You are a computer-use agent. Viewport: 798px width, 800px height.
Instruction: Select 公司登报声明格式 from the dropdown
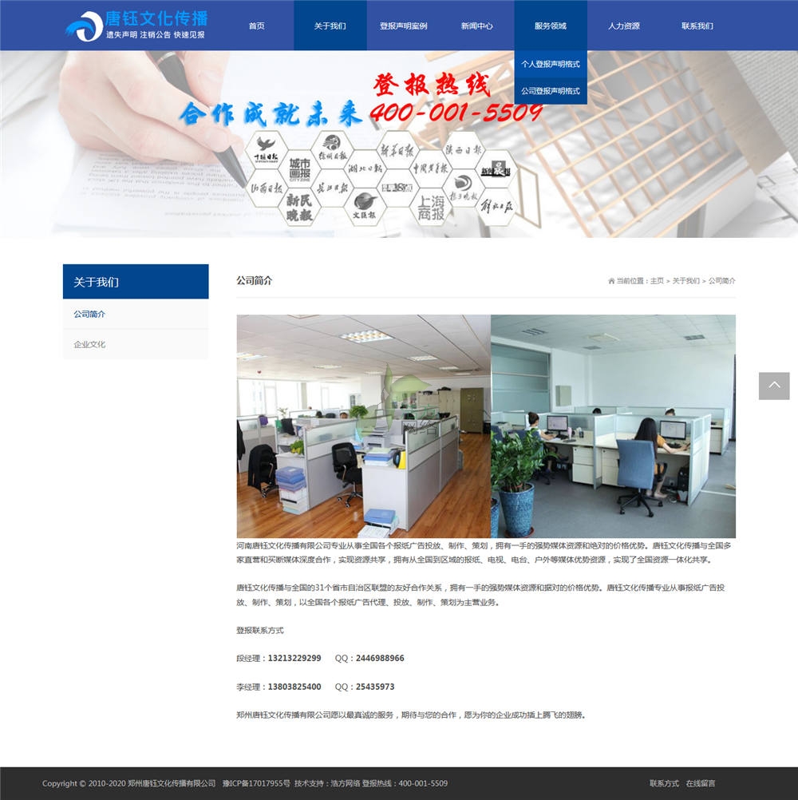[x=551, y=91]
